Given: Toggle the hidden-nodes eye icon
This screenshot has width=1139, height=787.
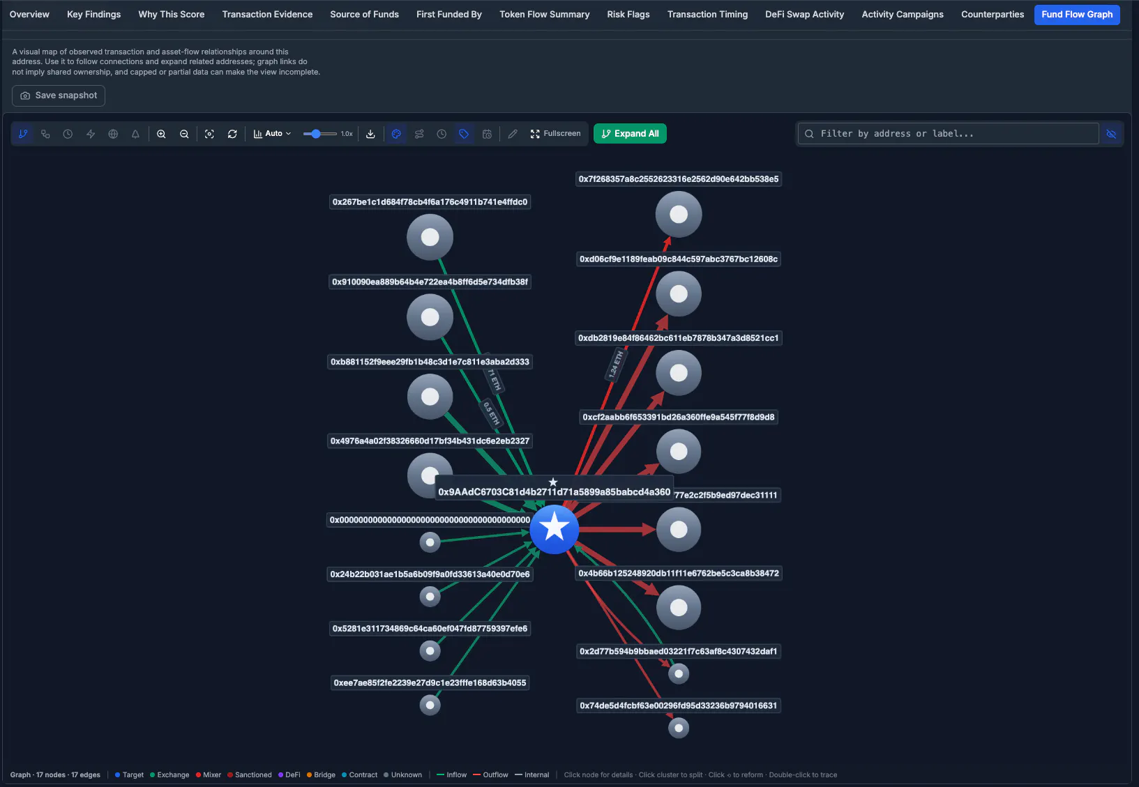Looking at the screenshot, I should [x=1111, y=134].
